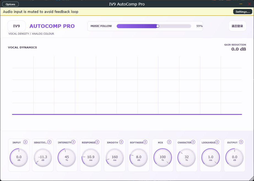Close the IV9 AutoComp Pro window
Image resolution: width=254 pixels, height=181 pixels.
[x=249, y=4]
